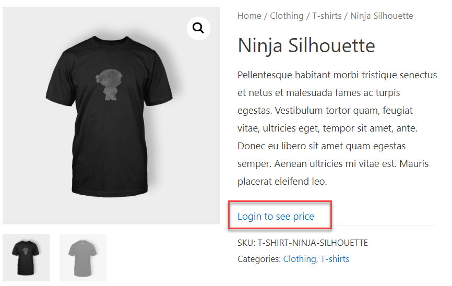The image size is (452, 286).
Task: Select the gray back-view shirt thumbnail
Action: click(82, 258)
